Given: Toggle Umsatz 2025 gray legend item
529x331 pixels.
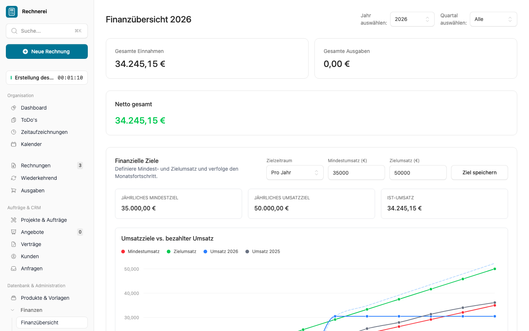Looking at the screenshot, I should (x=263, y=252).
